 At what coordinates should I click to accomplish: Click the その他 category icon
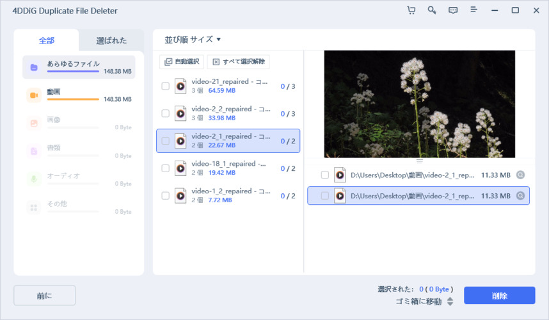pyautogui.click(x=34, y=207)
